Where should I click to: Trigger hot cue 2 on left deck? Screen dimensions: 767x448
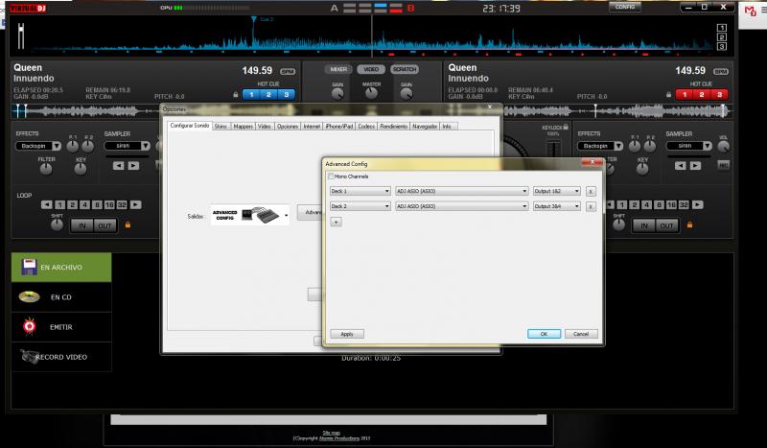(267, 94)
